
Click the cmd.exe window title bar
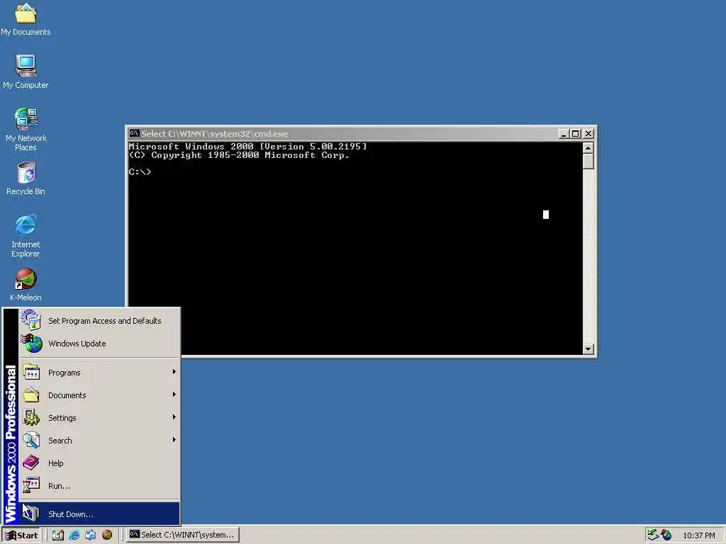click(x=342, y=134)
